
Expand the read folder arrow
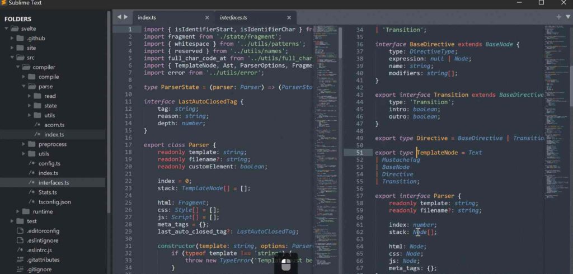point(30,96)
